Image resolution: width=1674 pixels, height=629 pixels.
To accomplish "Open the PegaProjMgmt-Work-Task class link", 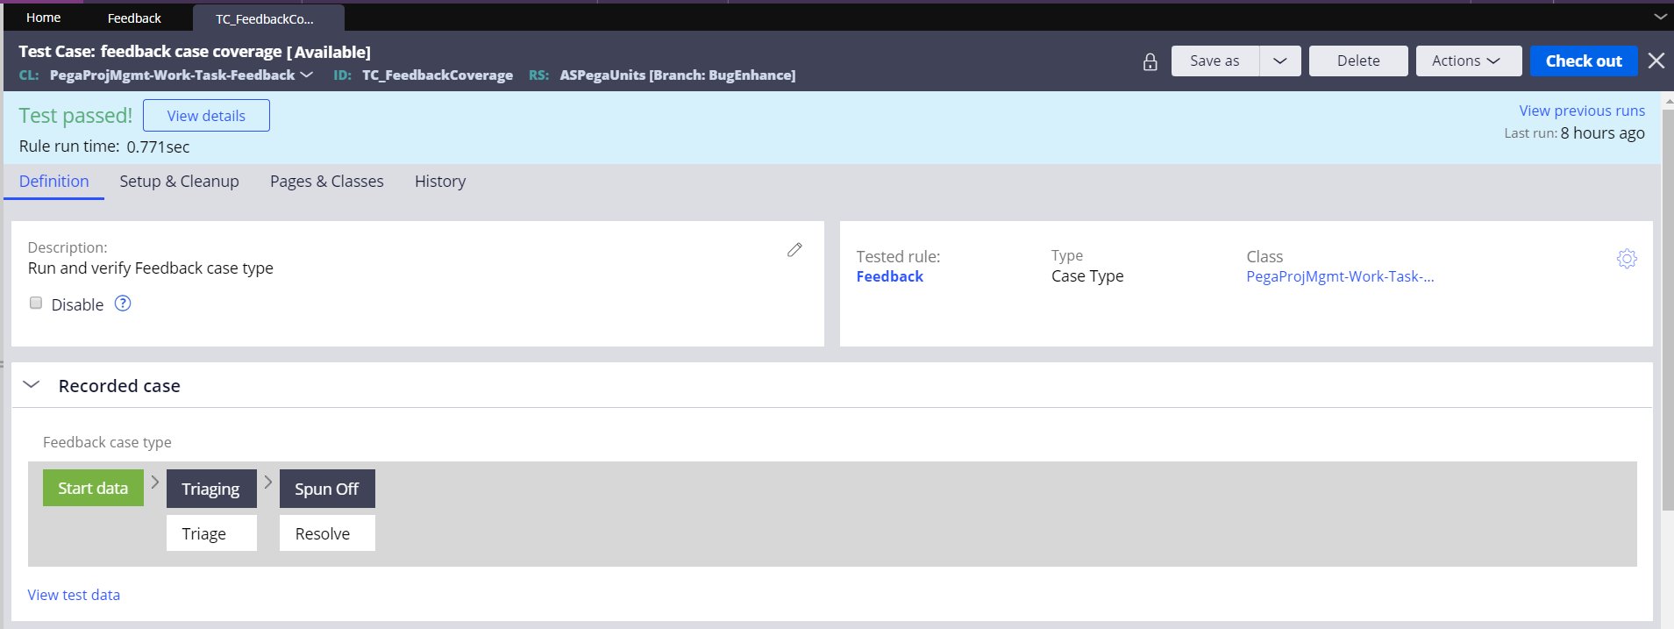I will [1340, 276].
